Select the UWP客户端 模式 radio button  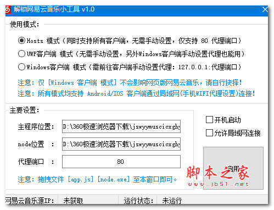click(21, 54)
